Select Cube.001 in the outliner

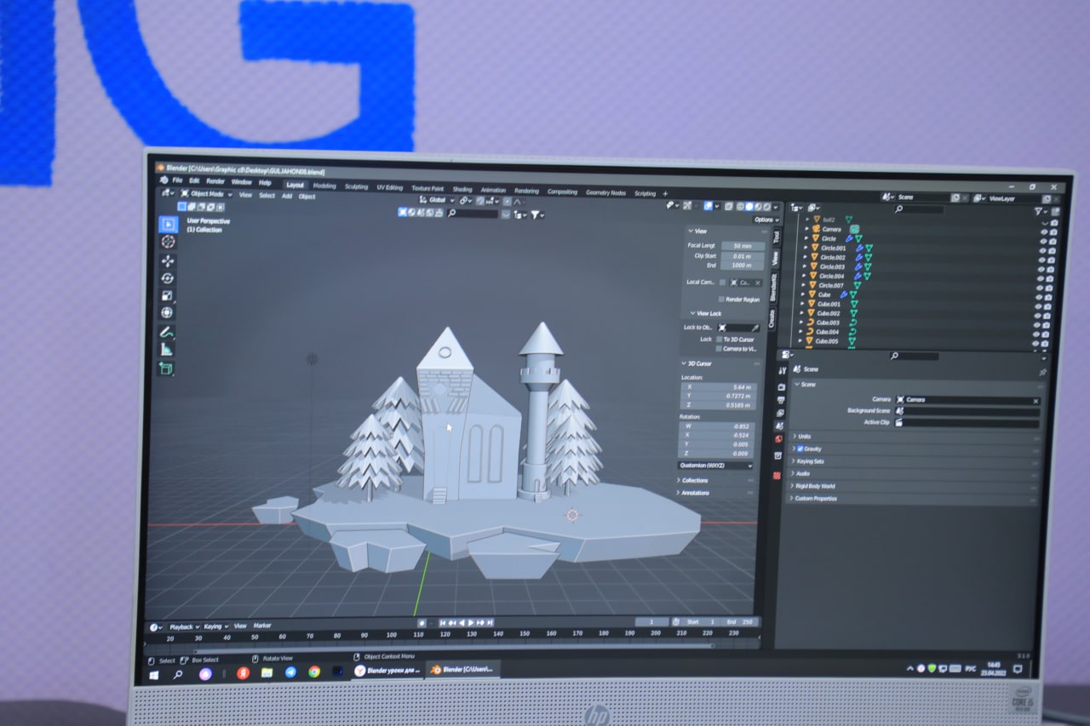pyautogui.click(x=829, y=304)
